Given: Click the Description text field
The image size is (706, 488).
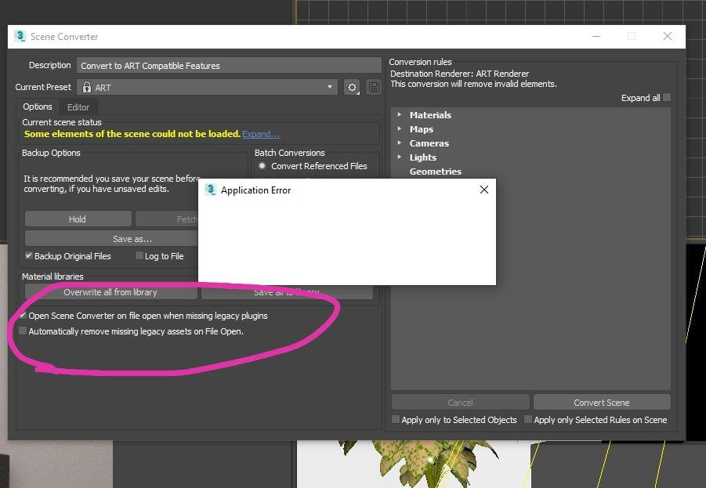Looking at the screenshot, I should coord(229,66).
